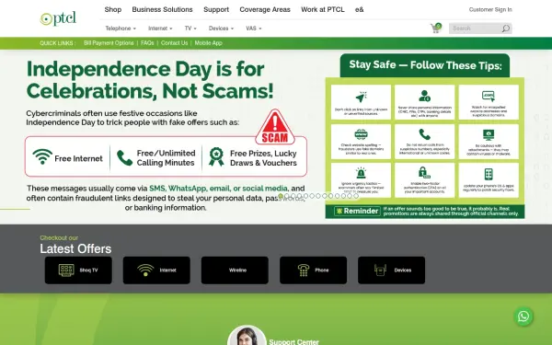Screen dimensions: 552x345
Task: Select the last carousel slide dot
Action: pos(356,196)
